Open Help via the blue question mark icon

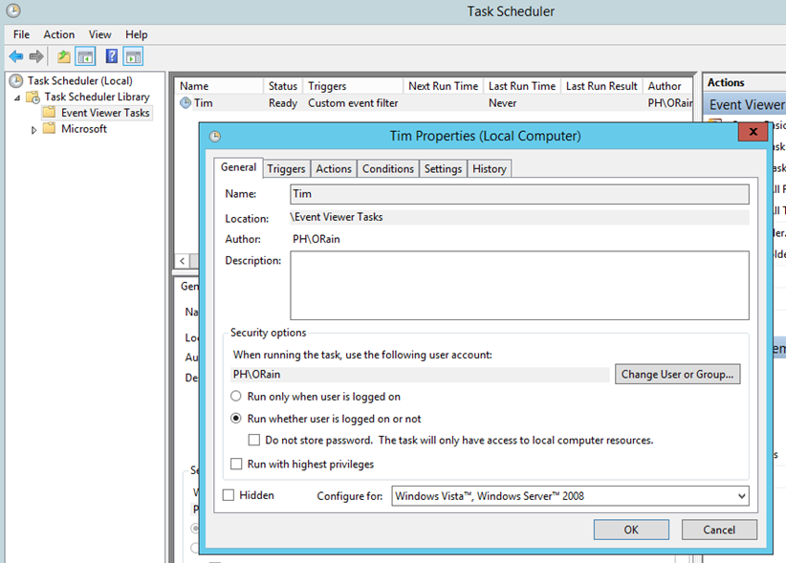(x=112, y=56)
